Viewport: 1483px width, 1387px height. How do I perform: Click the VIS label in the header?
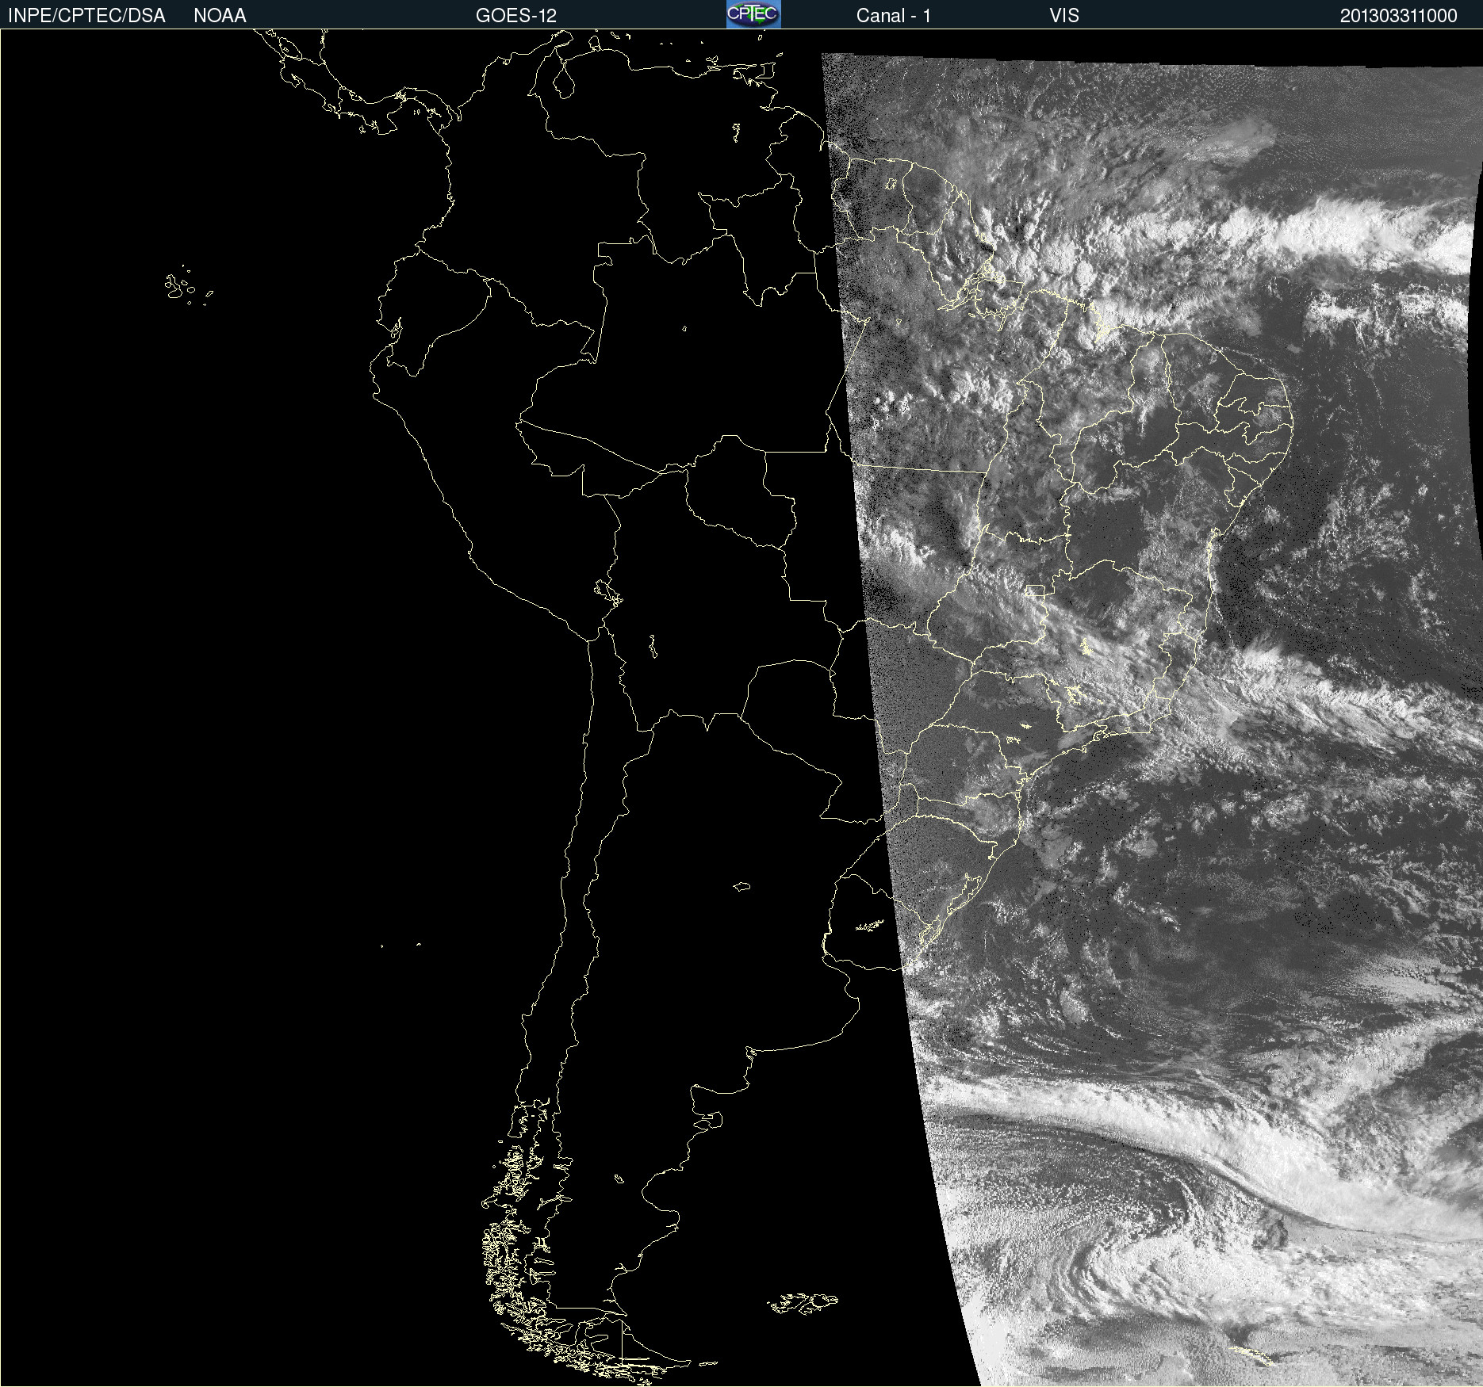[x=1064, y=16]
